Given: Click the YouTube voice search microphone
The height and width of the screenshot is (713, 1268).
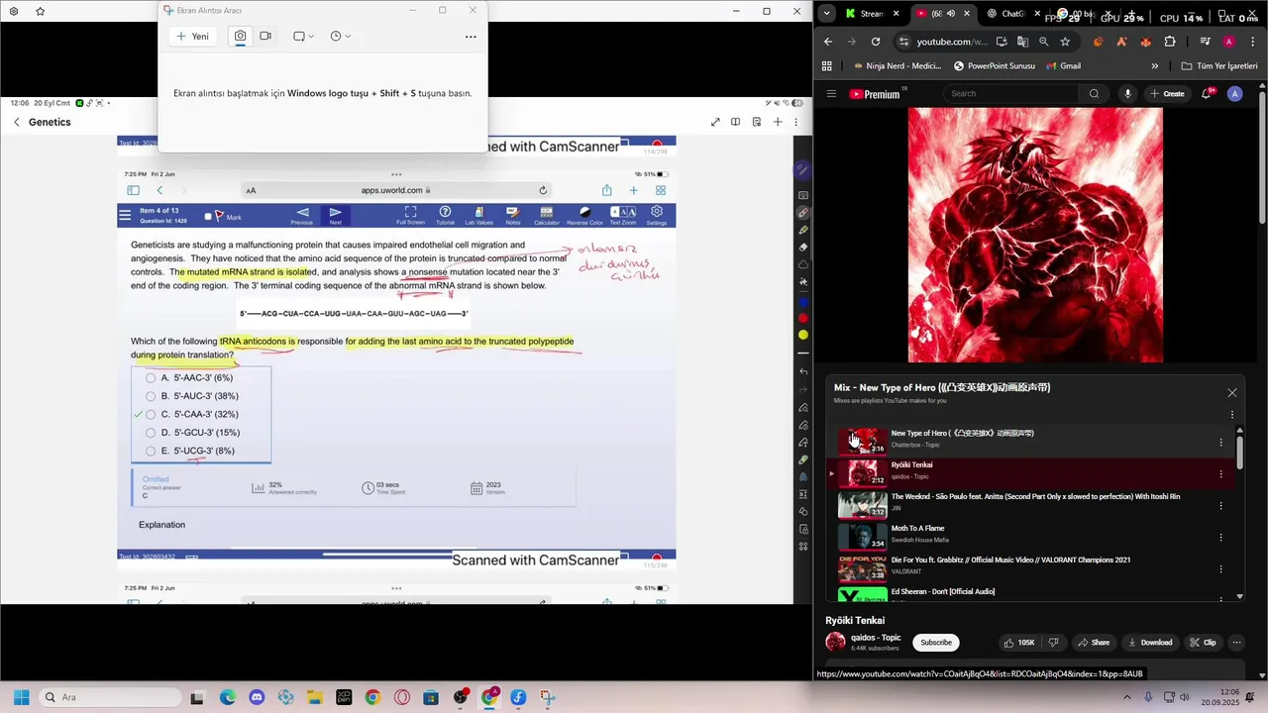Looking at the screenshot, I should pos(1127,94).
